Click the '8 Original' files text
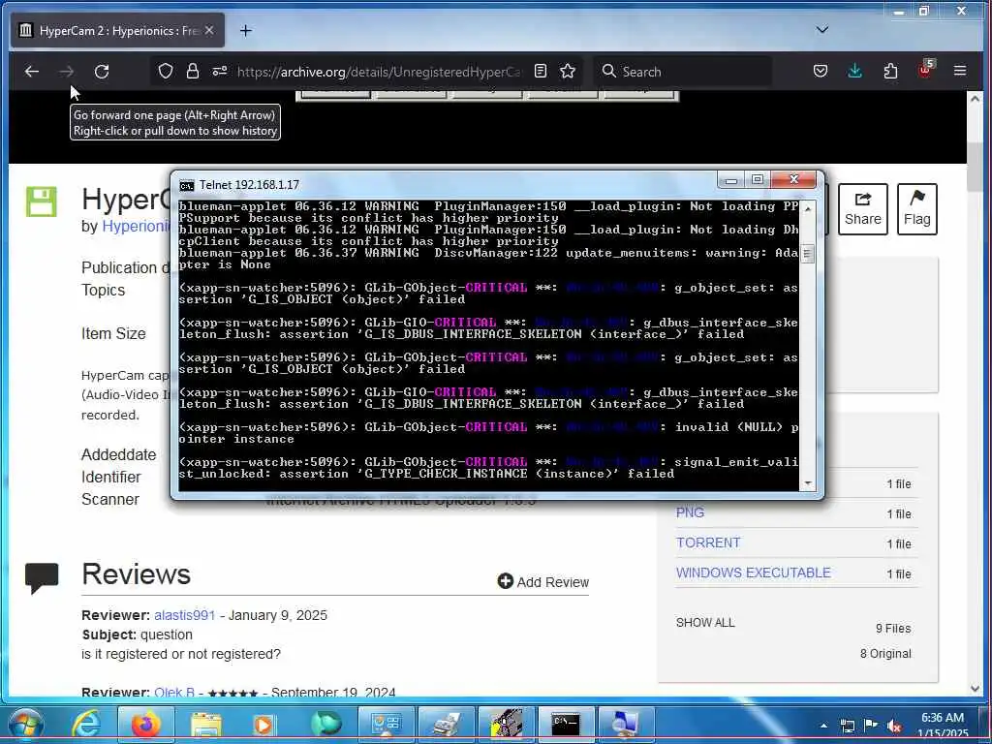Image resolution: width=992 pixels, height=744 pixels. coord(885,654)
